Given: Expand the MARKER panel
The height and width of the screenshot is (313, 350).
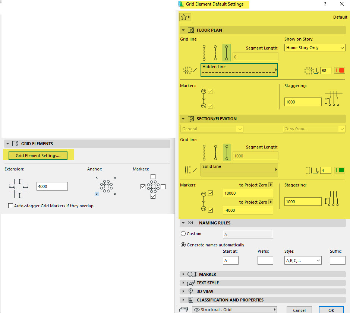Looking at the screenshot, I should [208, 274].
